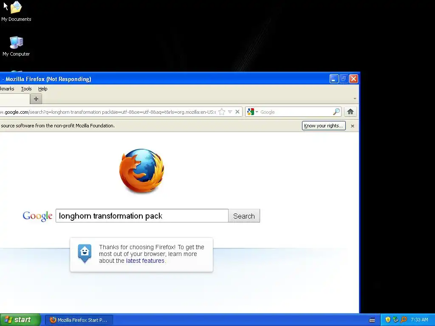Click the page Search button
Screen dimensions: 435x326
pyautogui.click(x=244, y=216)
